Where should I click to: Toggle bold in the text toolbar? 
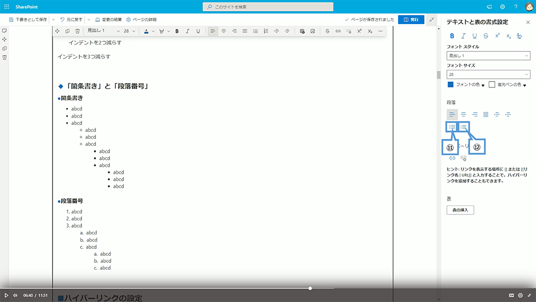click(177, 31)
